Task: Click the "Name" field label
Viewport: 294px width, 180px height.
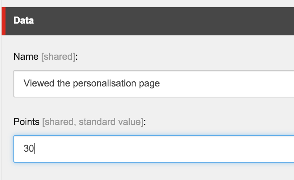Action: click(x=26, y=57)
